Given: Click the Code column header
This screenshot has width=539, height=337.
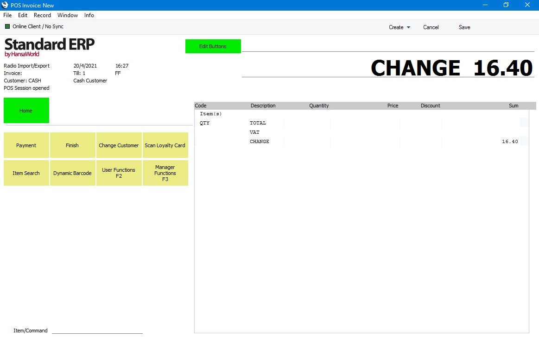Looking at the screenshot, I should click(x=201, y=106).
